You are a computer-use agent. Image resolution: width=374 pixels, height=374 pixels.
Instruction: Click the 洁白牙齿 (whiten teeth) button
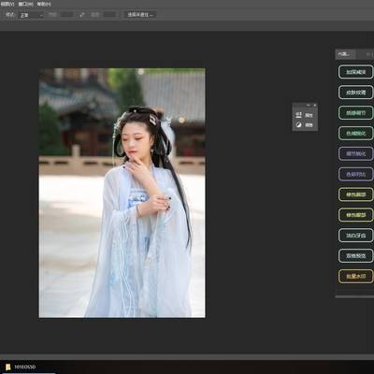click(x=355, y=236)
